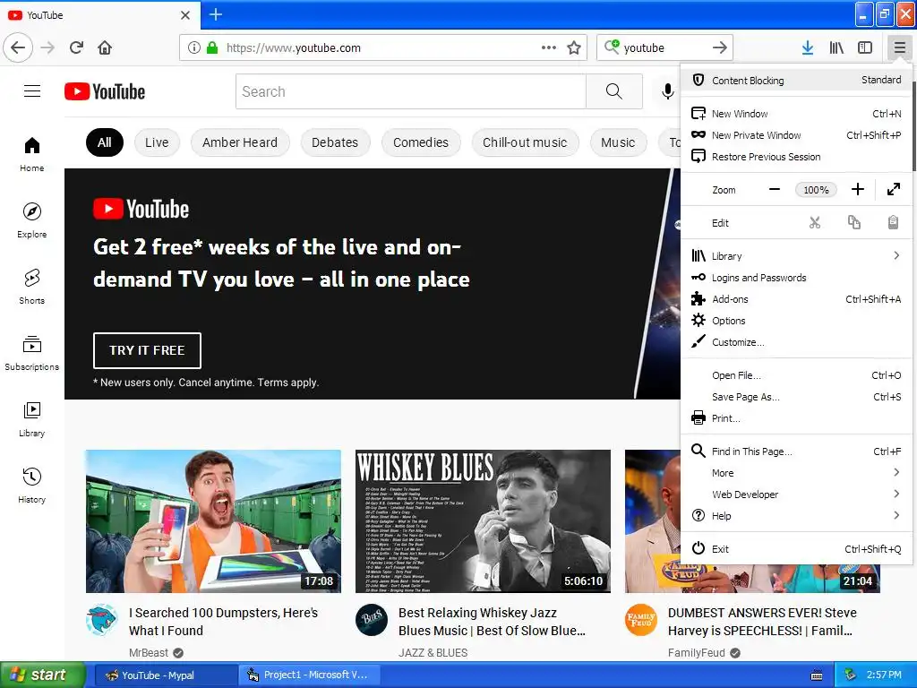The width and height of the screenshot is (917, 688).
Task: Click the Cut scissors icon
Action: 815,223
